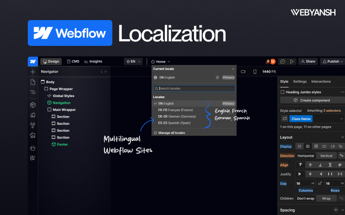Select ES-ES Spanish (Spain) locale
Screen dimensions: 345x215
click(194, 123)
